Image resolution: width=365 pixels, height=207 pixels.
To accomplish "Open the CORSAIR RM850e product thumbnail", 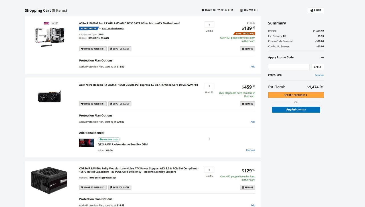I will coord(49,181).
